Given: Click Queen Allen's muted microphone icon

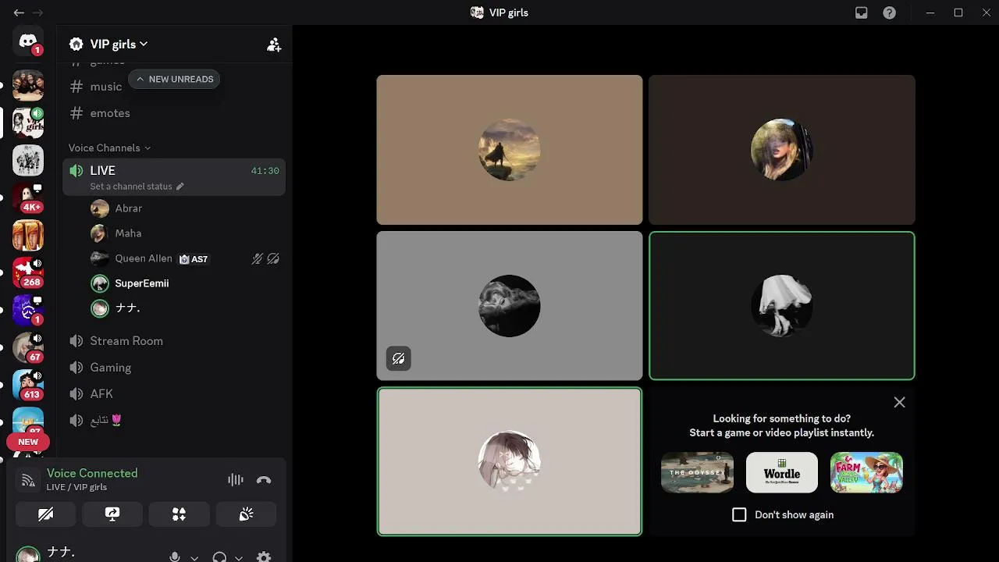Looking at the screenshot, I should [x=257, y=258].
